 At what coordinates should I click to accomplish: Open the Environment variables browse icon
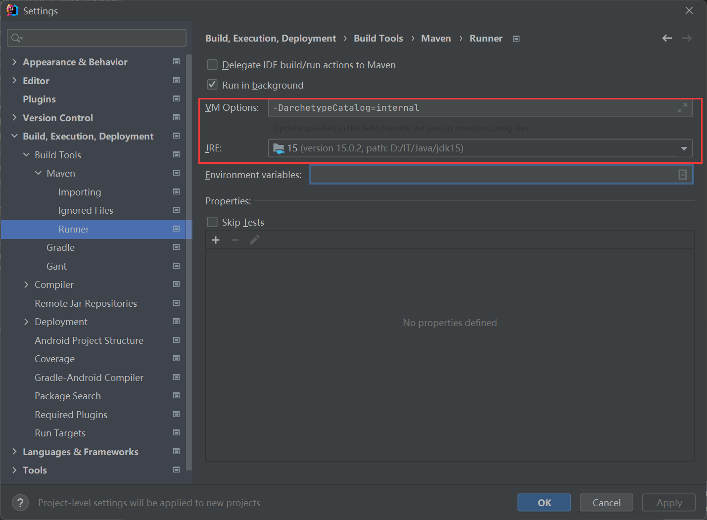[x=683, y=174]
